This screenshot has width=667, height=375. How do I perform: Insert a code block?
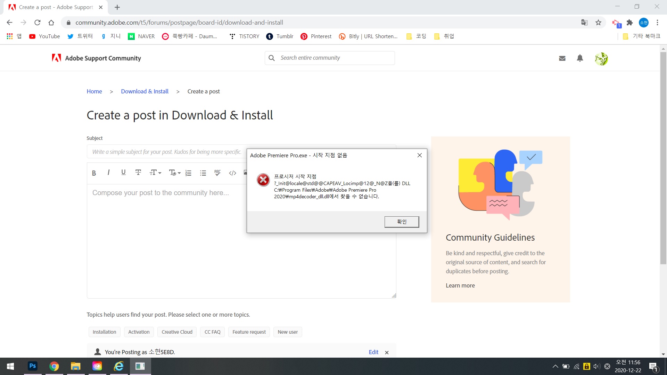tap(232, 173)
